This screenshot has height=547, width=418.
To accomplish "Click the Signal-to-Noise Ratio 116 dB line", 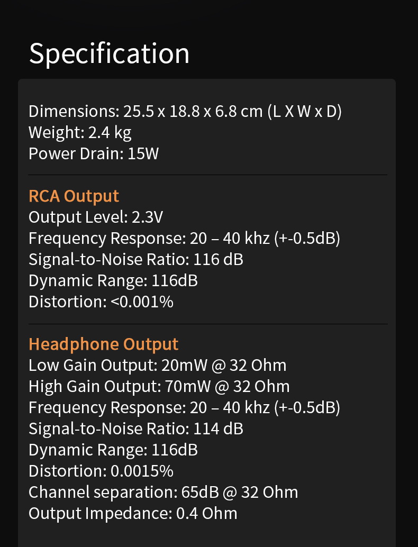I will 136,260.
